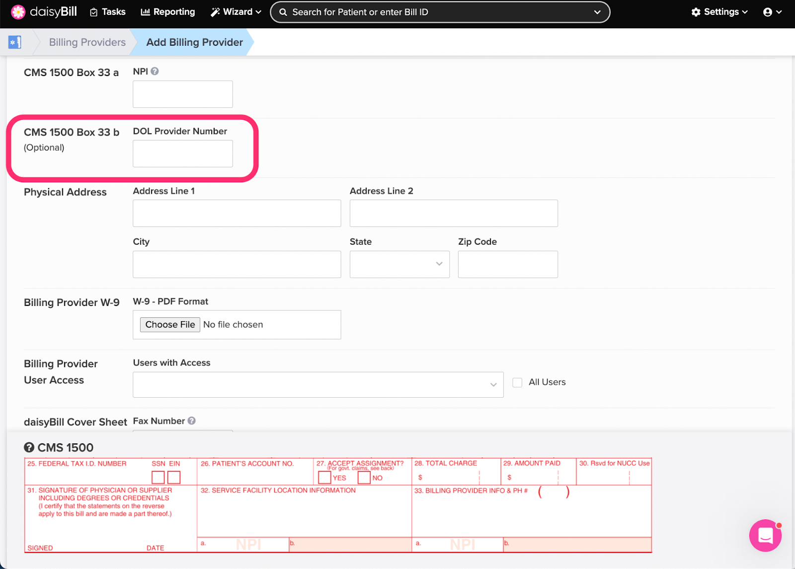
Task: Focus the DOL Provider Number field
Action: click(x=183, y=153)
